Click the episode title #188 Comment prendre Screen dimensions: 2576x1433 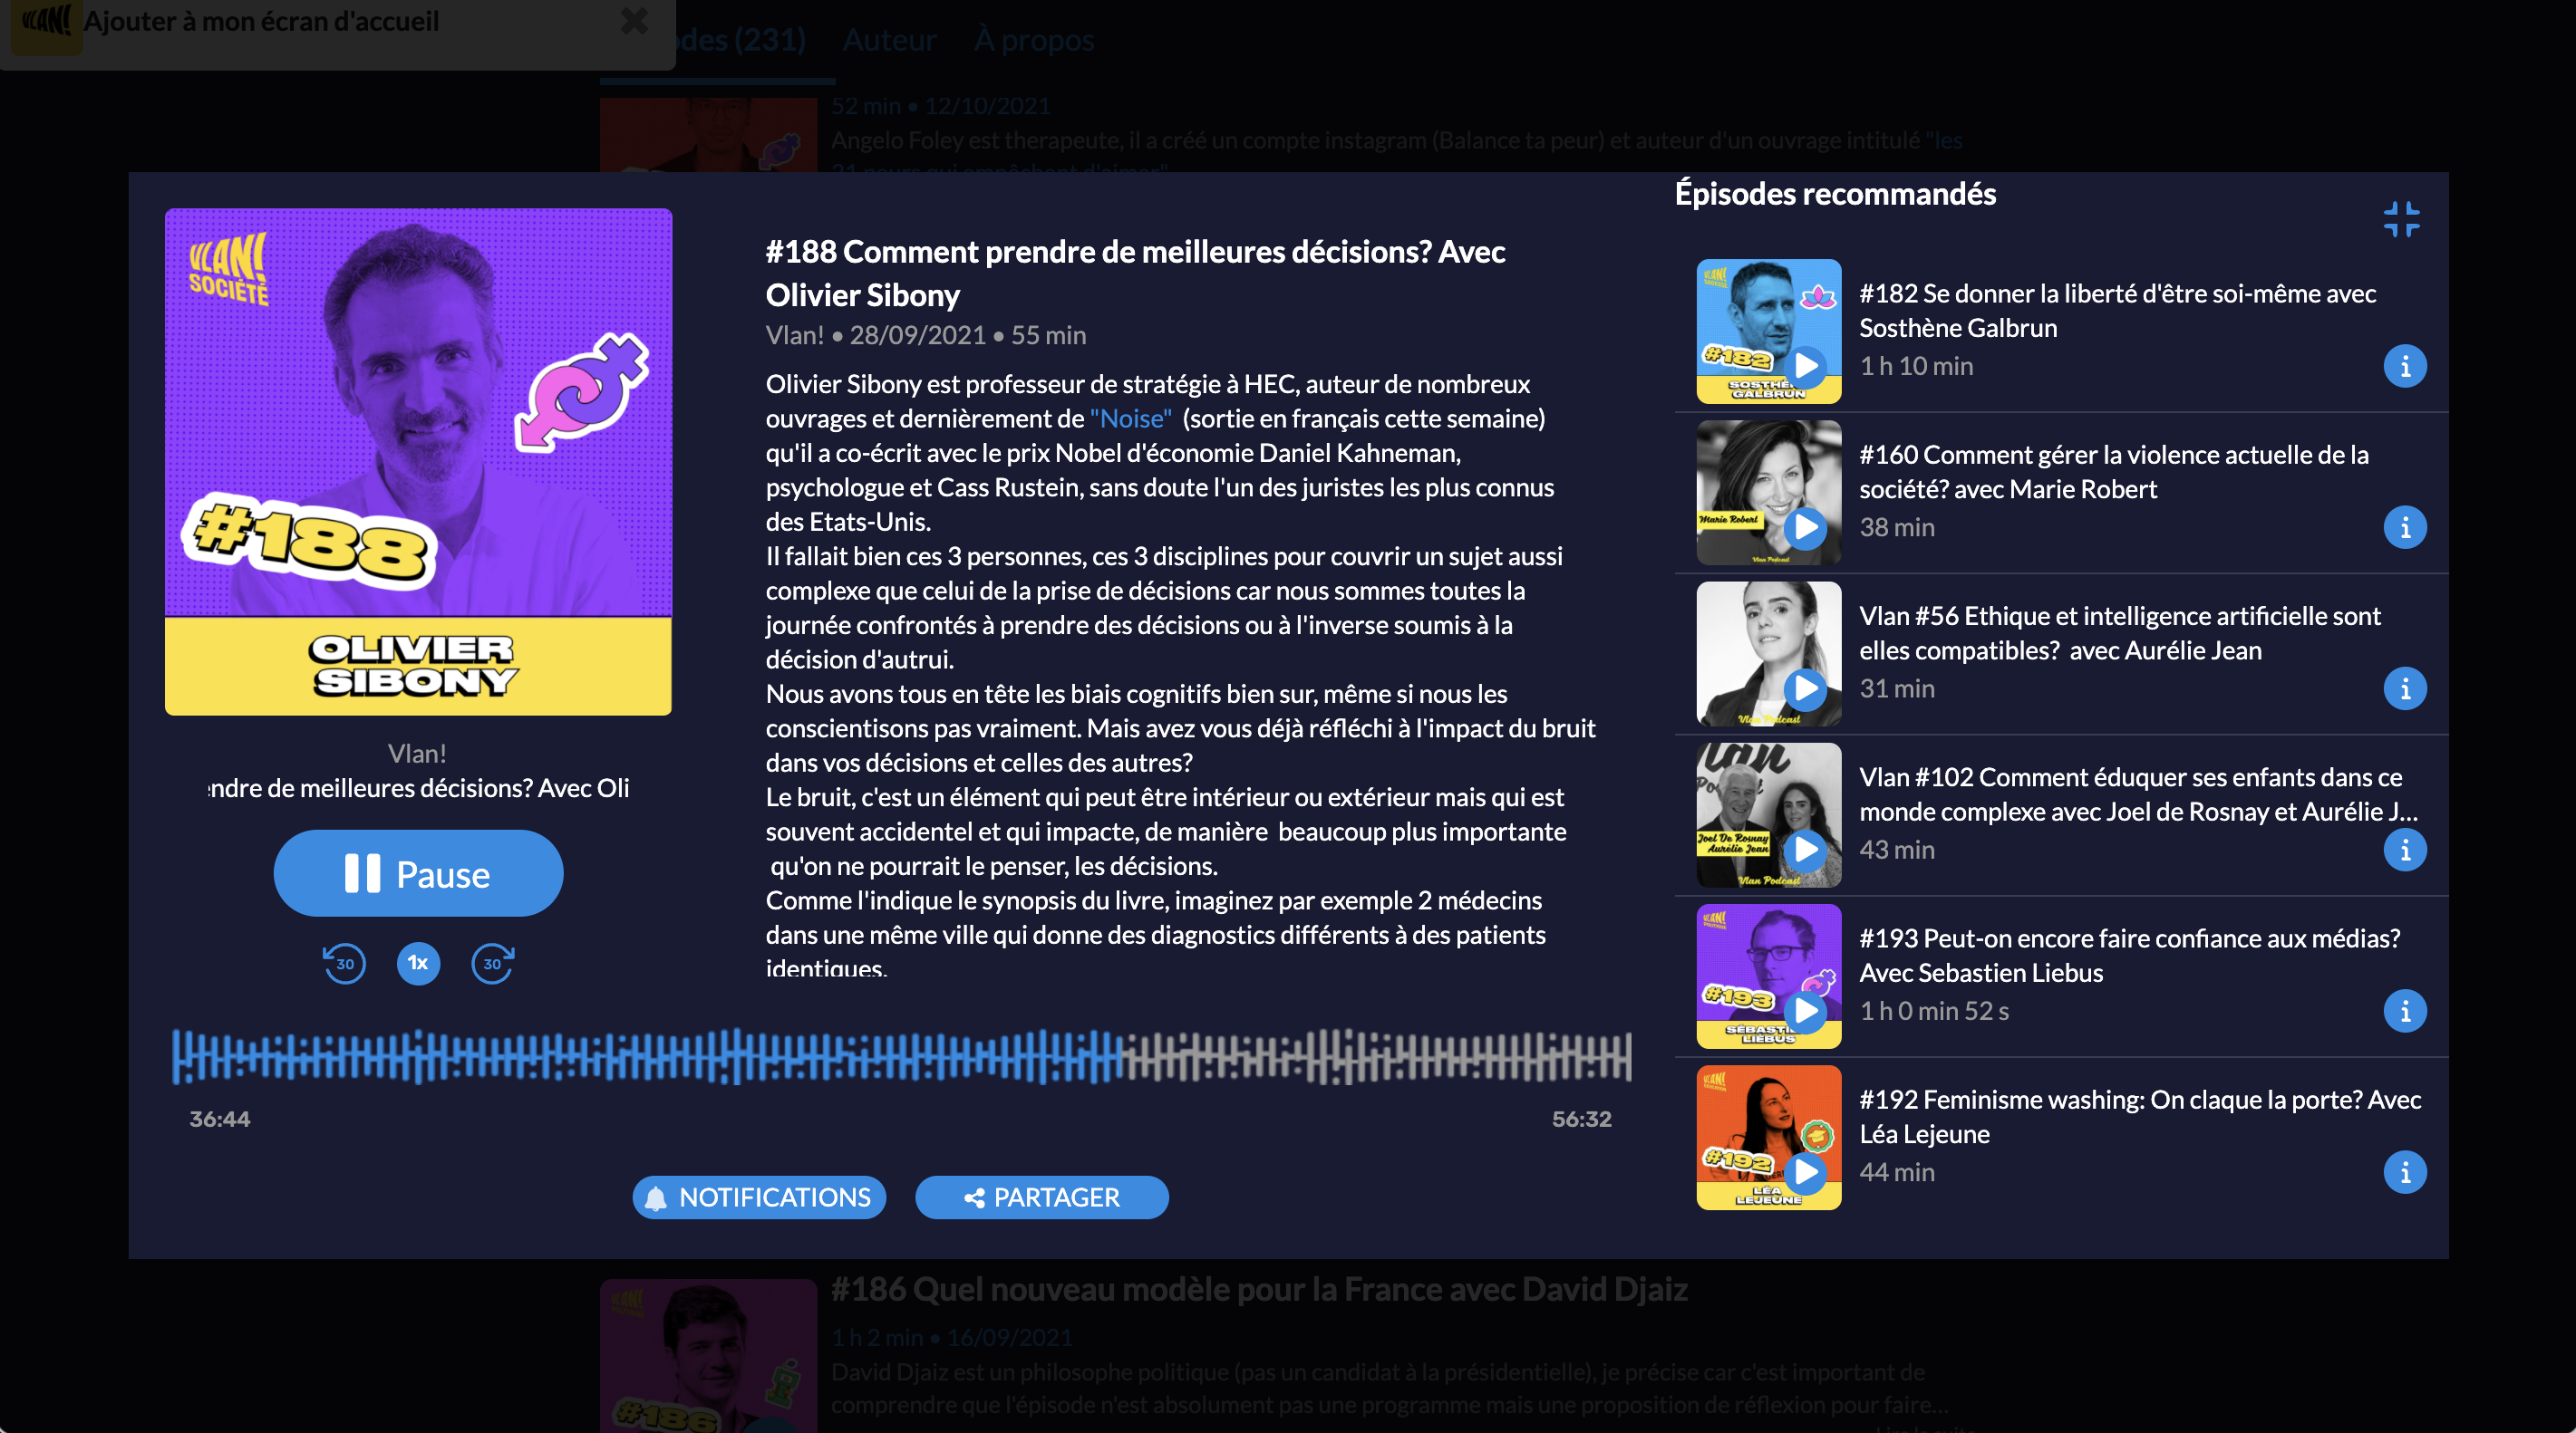pos(1135,273)
